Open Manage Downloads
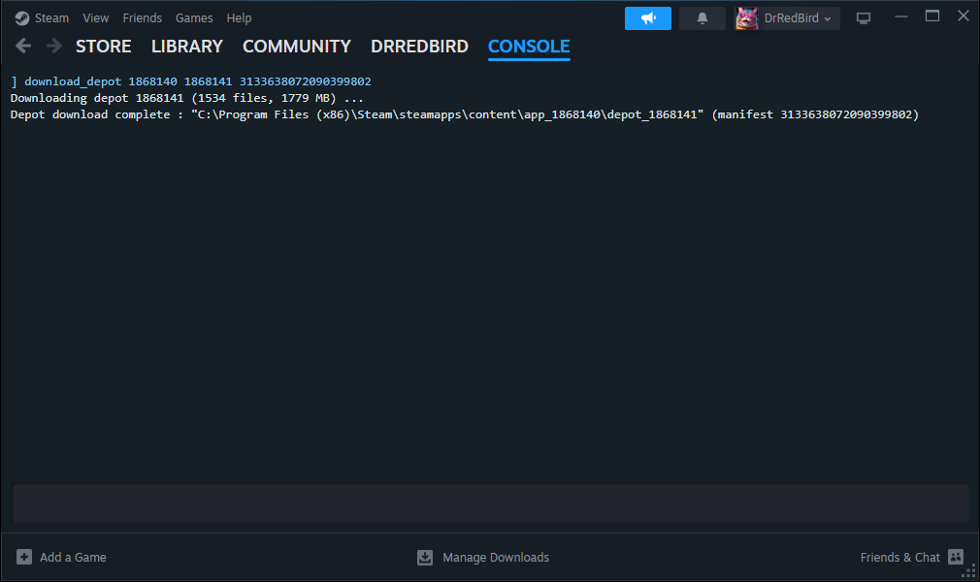980x582 pixels. pyautogui.click(x=496, y=557)
